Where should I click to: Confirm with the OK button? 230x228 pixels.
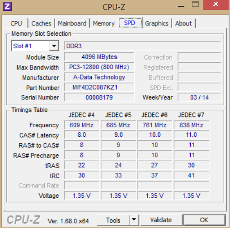tap(204, 220)
